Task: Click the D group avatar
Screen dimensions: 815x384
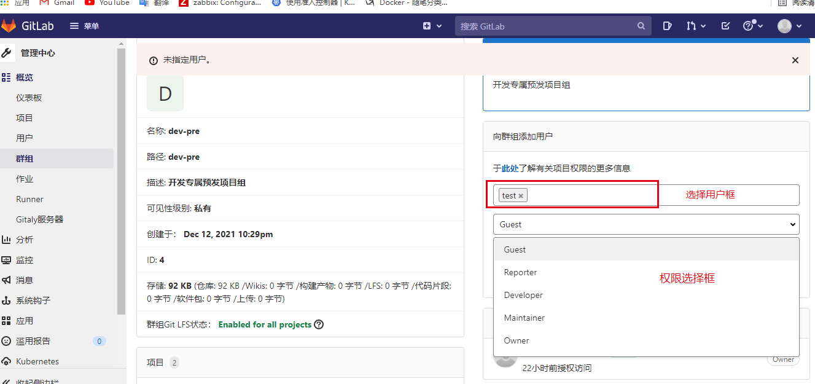Action: 165,93
